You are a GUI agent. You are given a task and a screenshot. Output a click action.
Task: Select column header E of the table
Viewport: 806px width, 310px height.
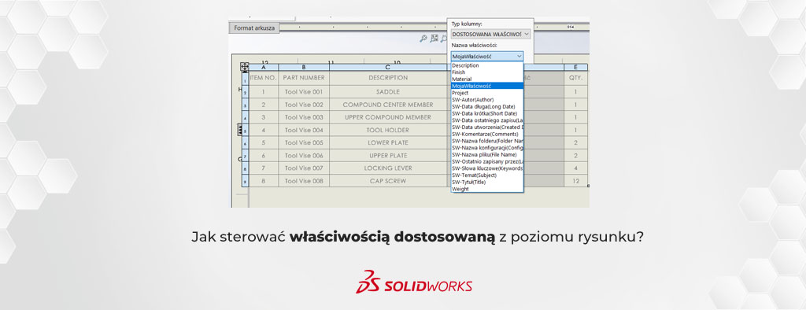click(575, 68)
